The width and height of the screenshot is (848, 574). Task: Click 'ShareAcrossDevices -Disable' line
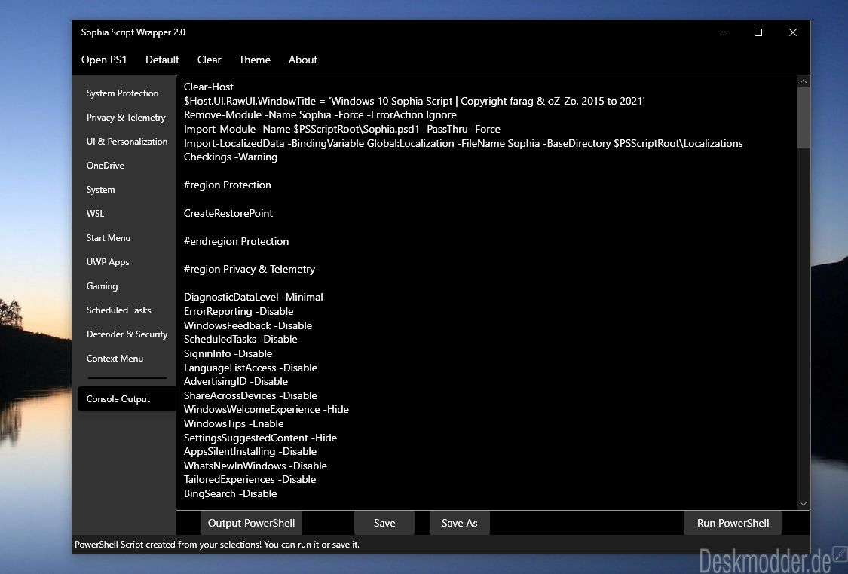(250, 395)
